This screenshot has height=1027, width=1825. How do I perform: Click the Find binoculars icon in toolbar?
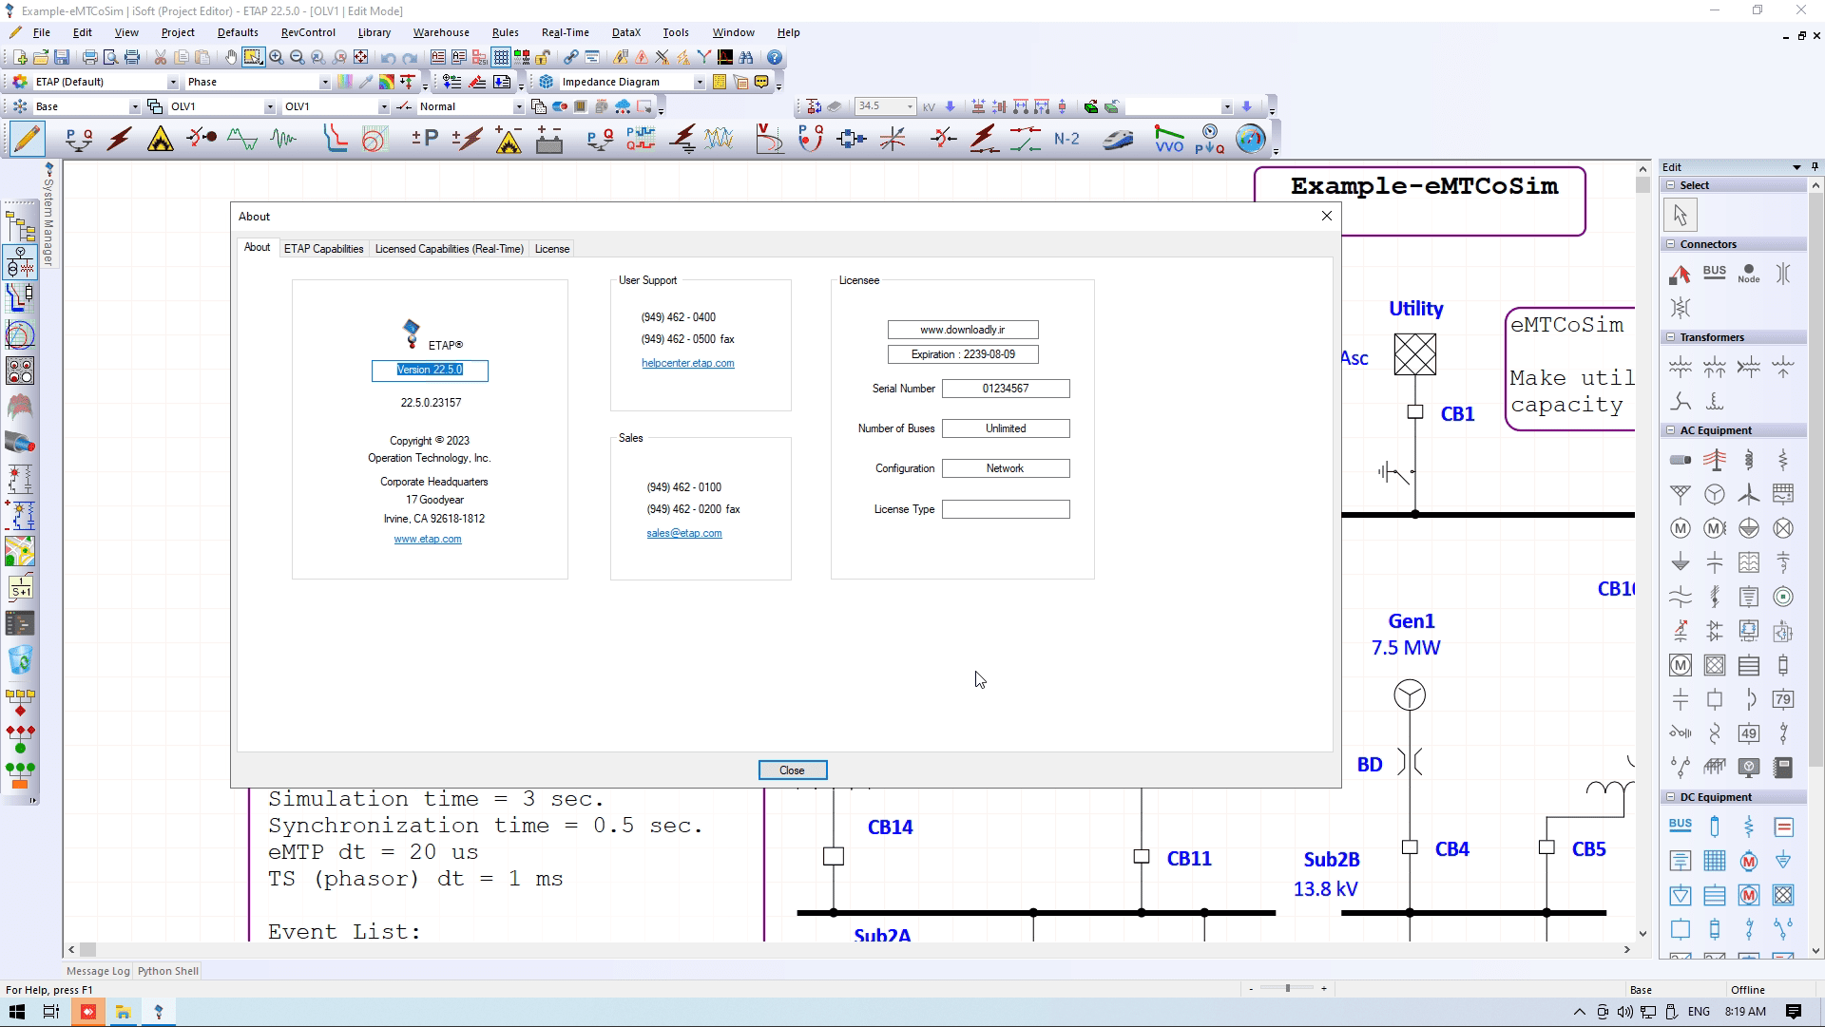pos(746,57)
